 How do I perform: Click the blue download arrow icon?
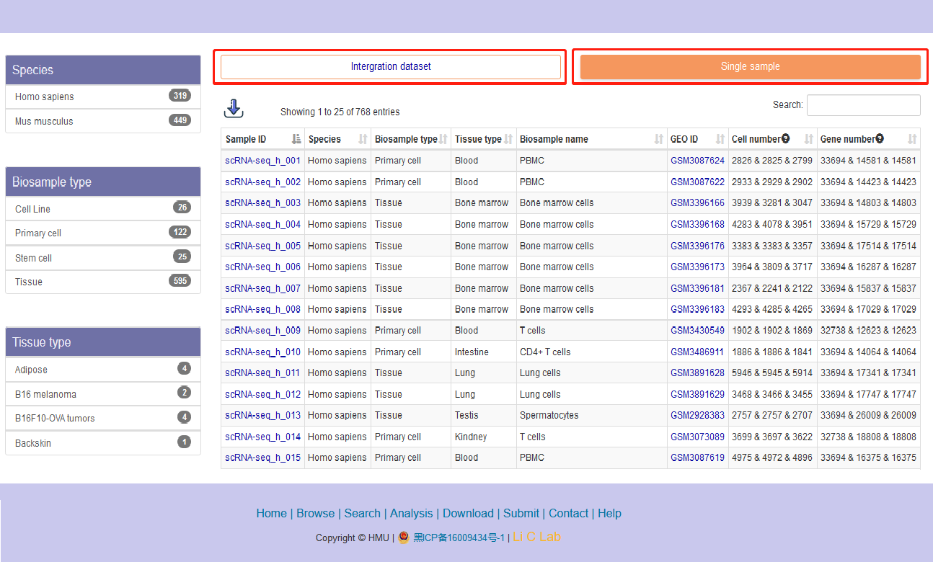[x=234, y=109]
